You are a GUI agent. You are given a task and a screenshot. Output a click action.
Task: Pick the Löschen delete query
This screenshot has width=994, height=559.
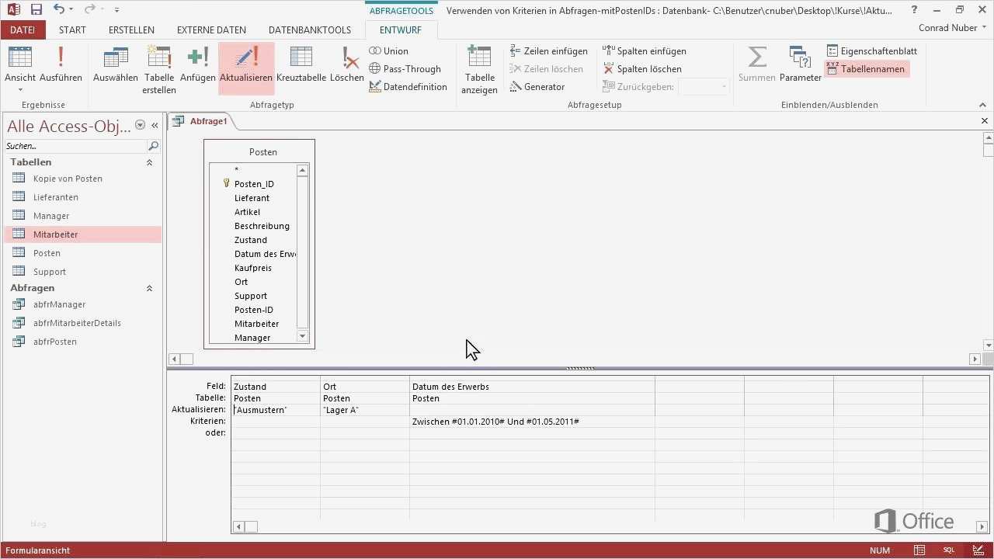tap(346, 65)
